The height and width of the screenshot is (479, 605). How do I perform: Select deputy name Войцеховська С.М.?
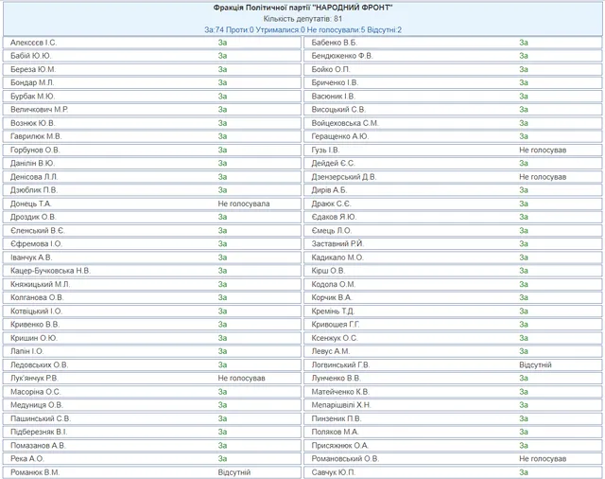(345, 123)
